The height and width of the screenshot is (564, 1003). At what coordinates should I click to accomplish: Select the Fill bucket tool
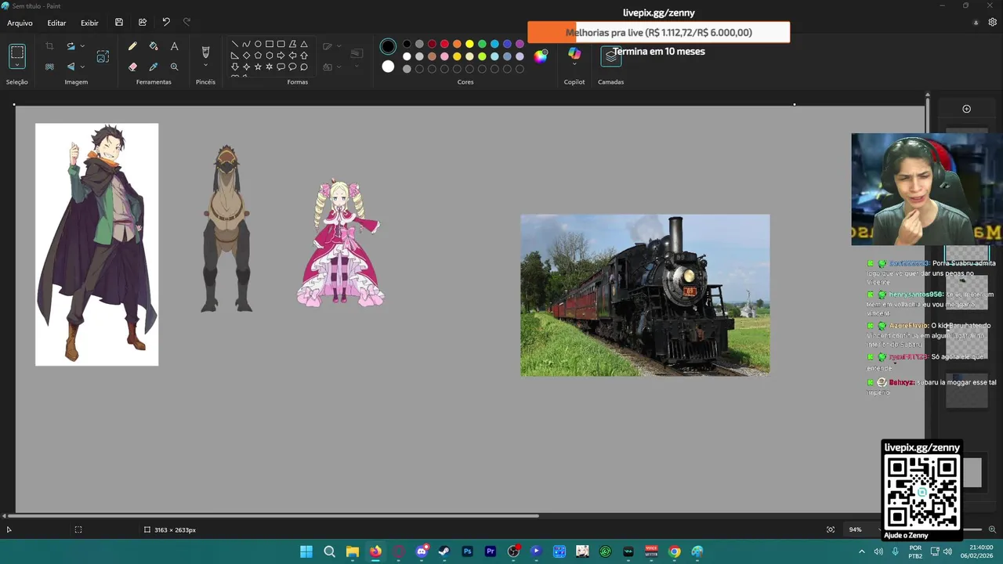(x=154, y=46)
